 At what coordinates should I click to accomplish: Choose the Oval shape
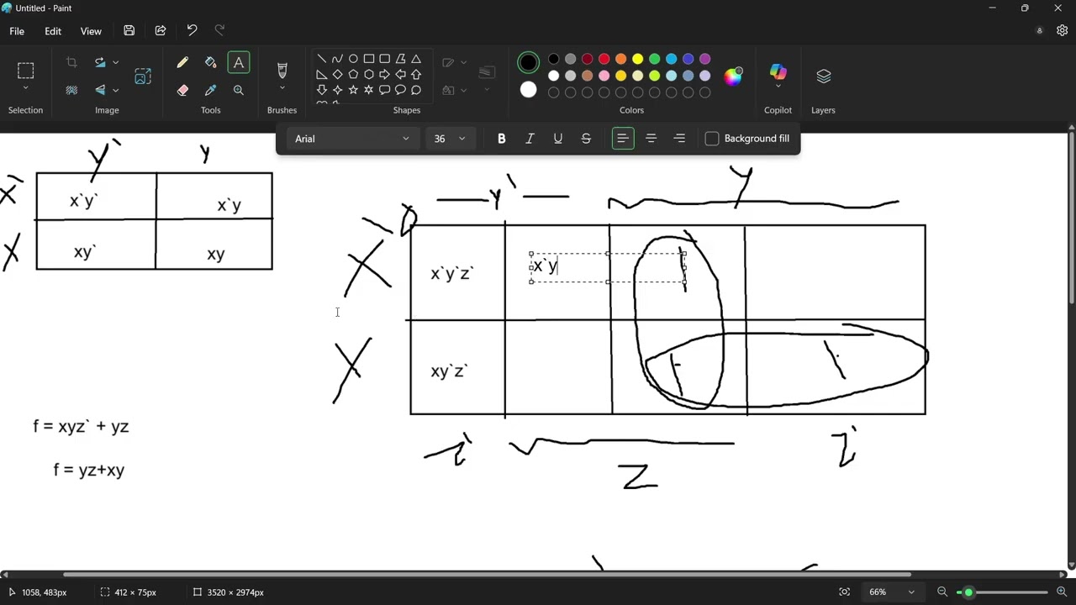[x=353, y=59]
